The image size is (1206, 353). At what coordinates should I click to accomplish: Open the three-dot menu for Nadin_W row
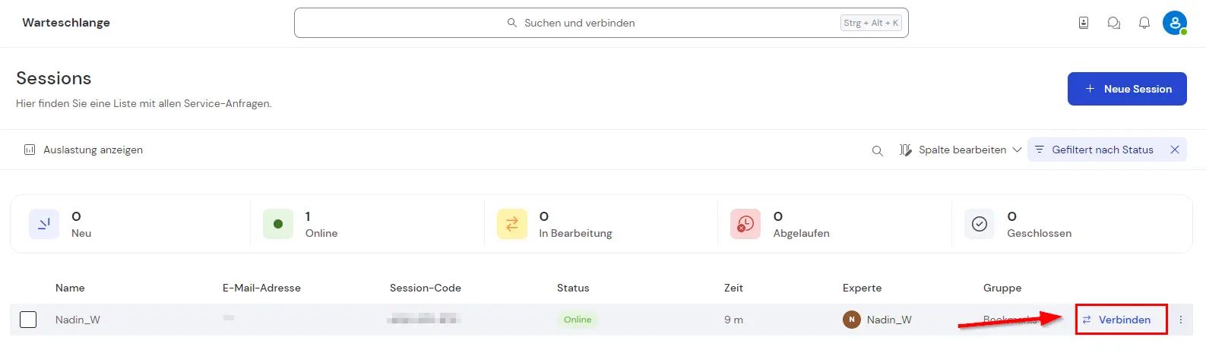1181,320
